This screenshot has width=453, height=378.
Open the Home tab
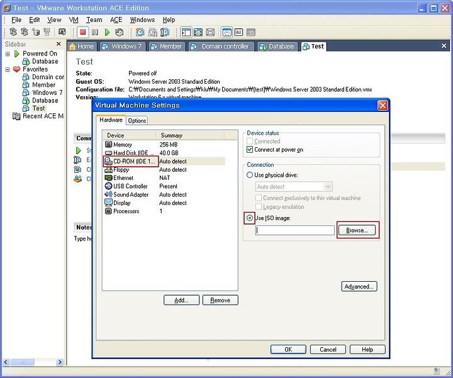click(x=82, y=47)
